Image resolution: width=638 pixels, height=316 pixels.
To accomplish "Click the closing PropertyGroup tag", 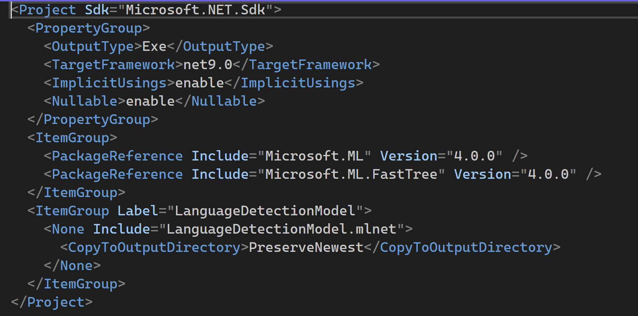I will 93,119.
